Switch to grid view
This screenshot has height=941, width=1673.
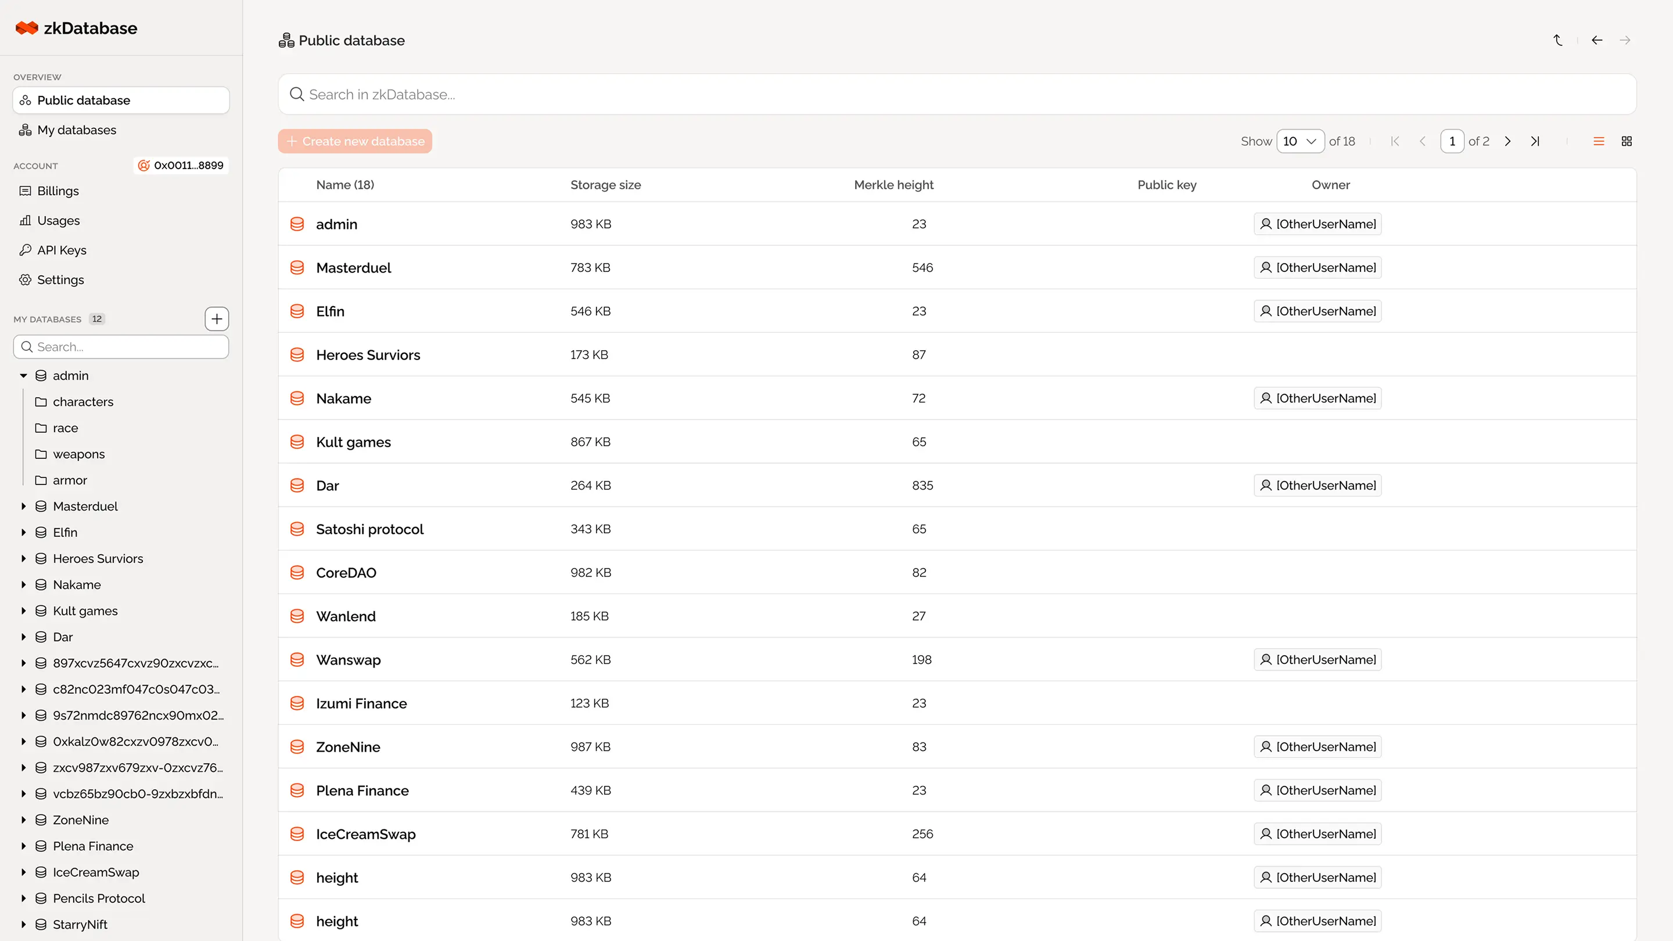pos(1627,141)
